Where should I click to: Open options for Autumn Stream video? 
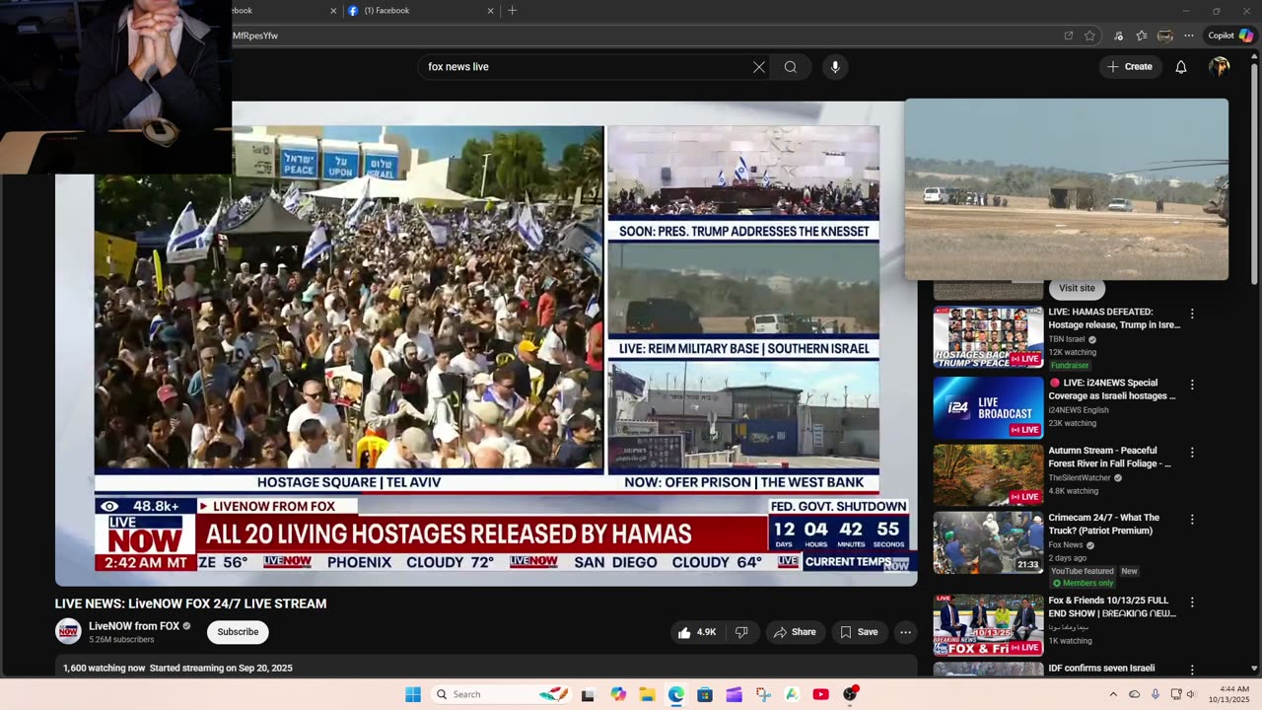[1192, 453]
